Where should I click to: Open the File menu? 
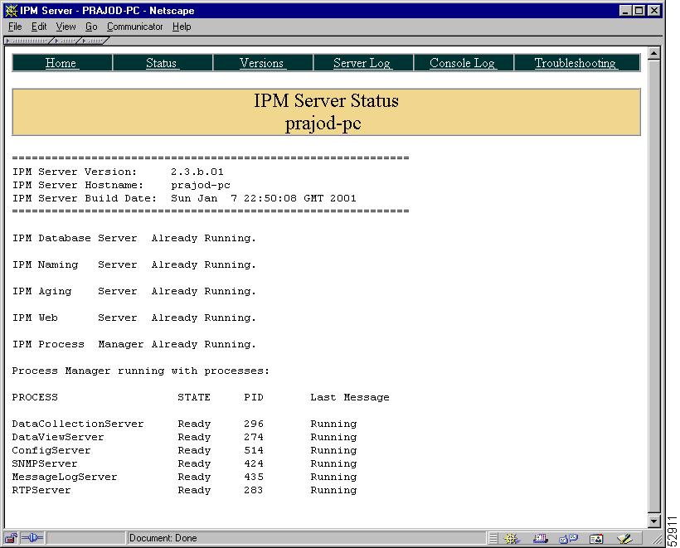(x=14, y=27)
